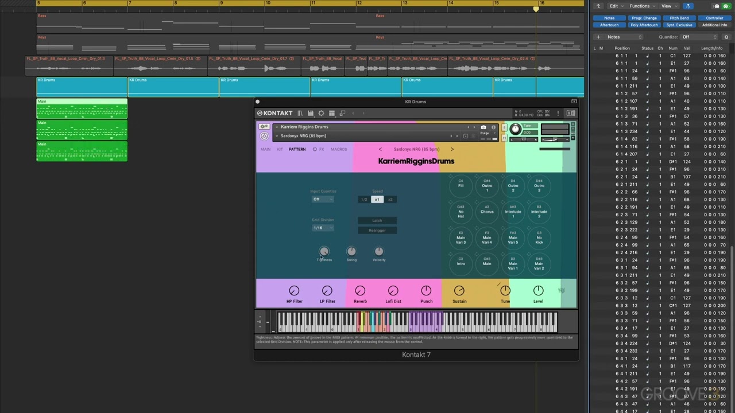The image size is (735, 413).
Task: Click the Latch button
Action: pyautogui.click(x=377, y=220)
